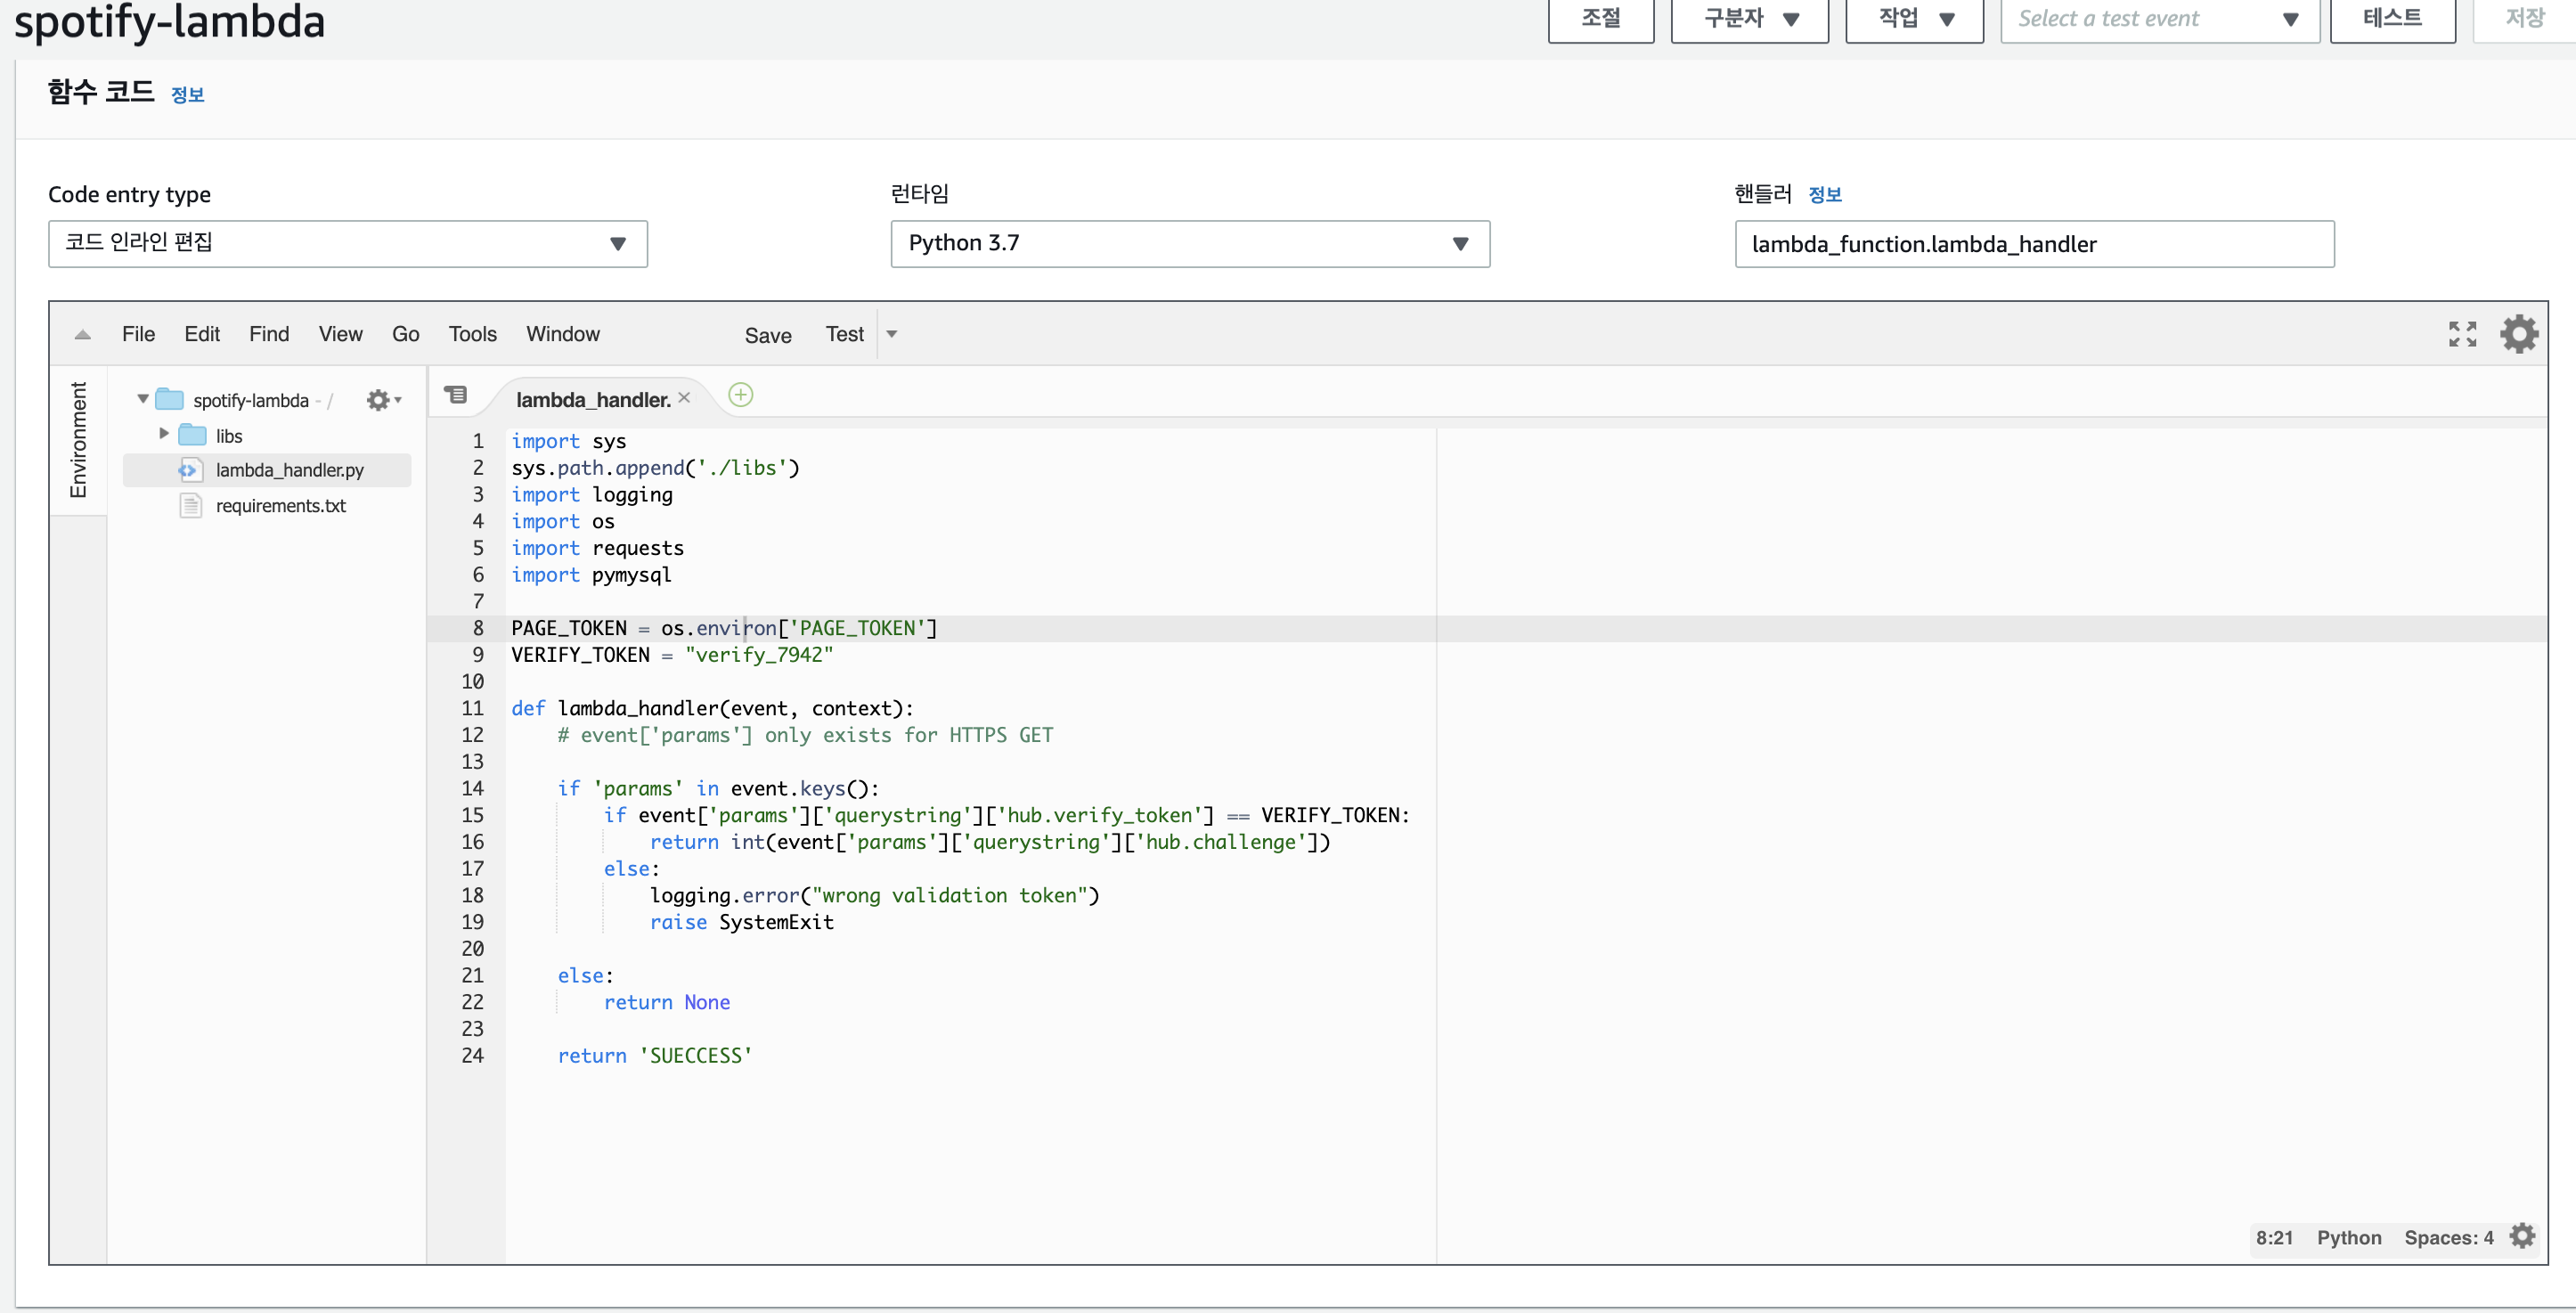2576x1313 pixels.
Task: Open the Window menu
Action: (562, 334)
